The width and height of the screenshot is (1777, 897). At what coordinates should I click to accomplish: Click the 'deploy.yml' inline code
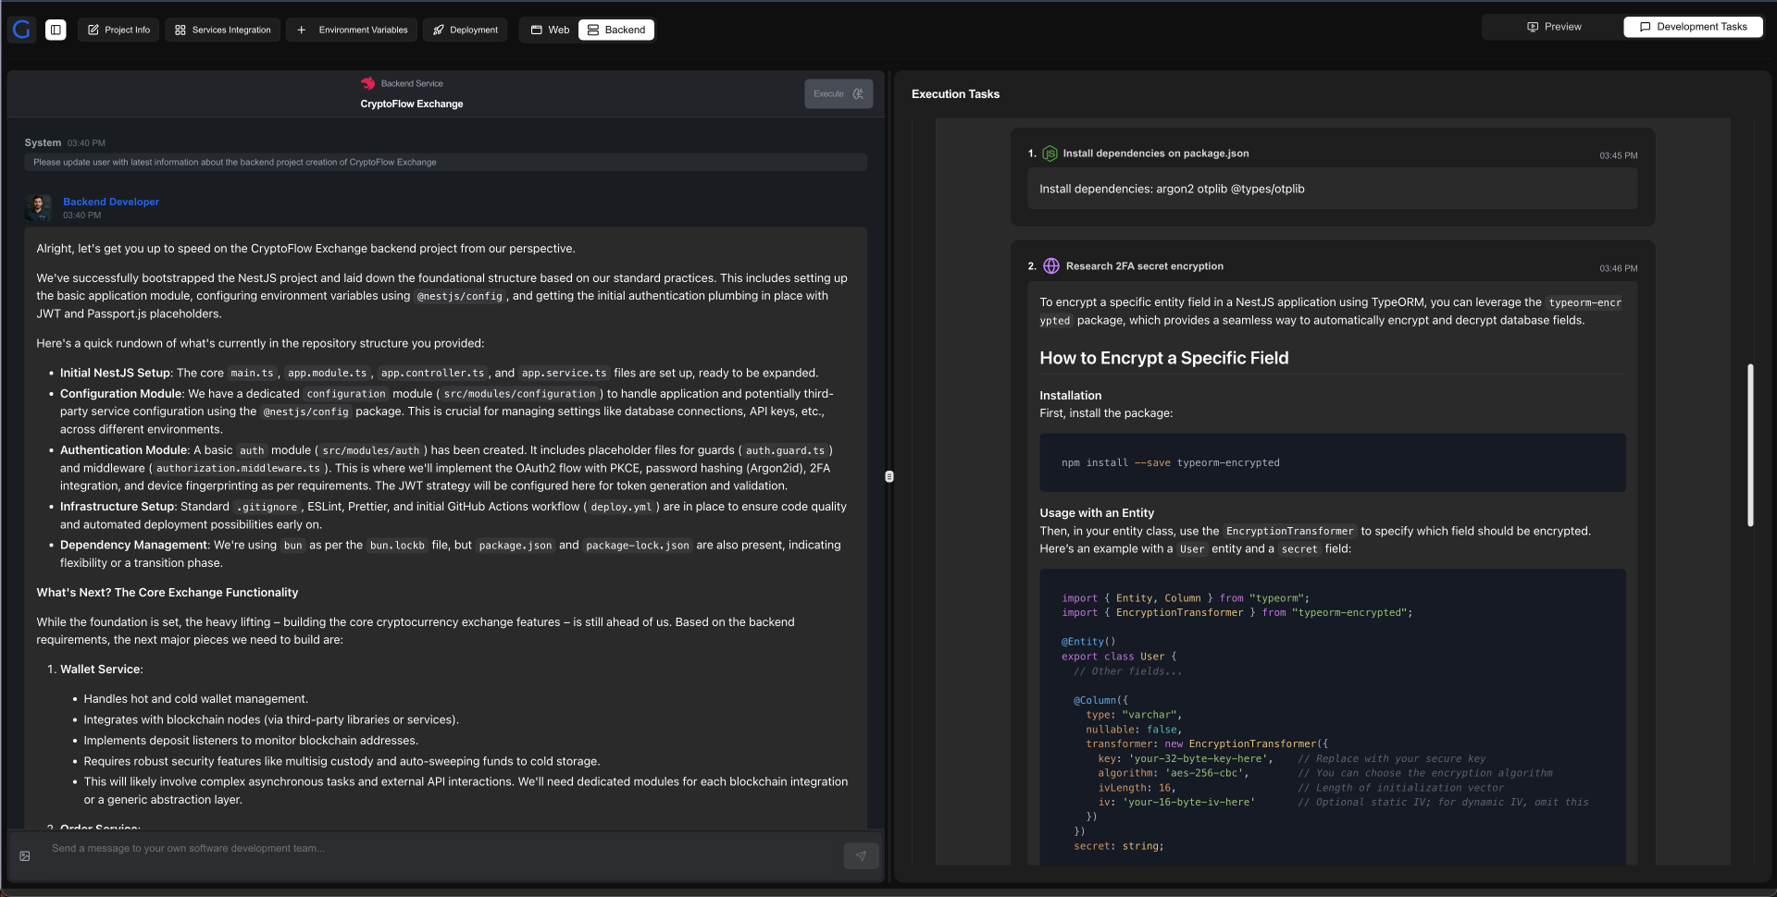tap(621, 507)
